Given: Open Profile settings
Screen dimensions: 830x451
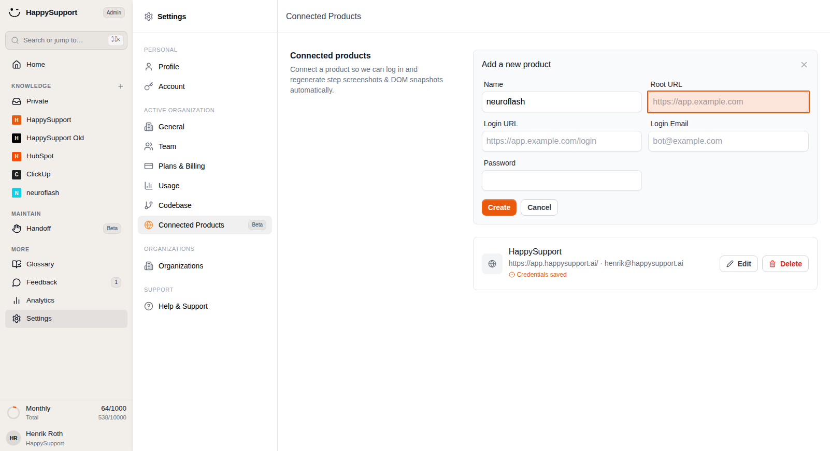Looking at the screenshot, I should click(x=205, y=67).
